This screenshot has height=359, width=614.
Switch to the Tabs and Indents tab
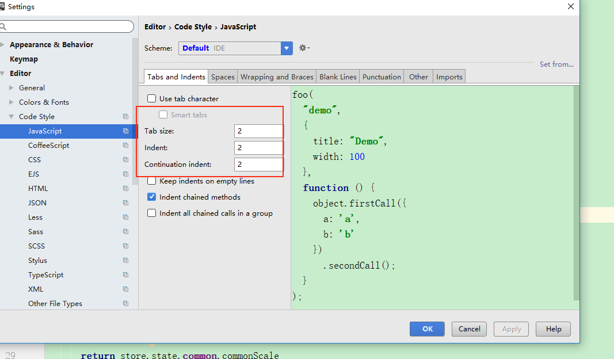pos(176,77)
